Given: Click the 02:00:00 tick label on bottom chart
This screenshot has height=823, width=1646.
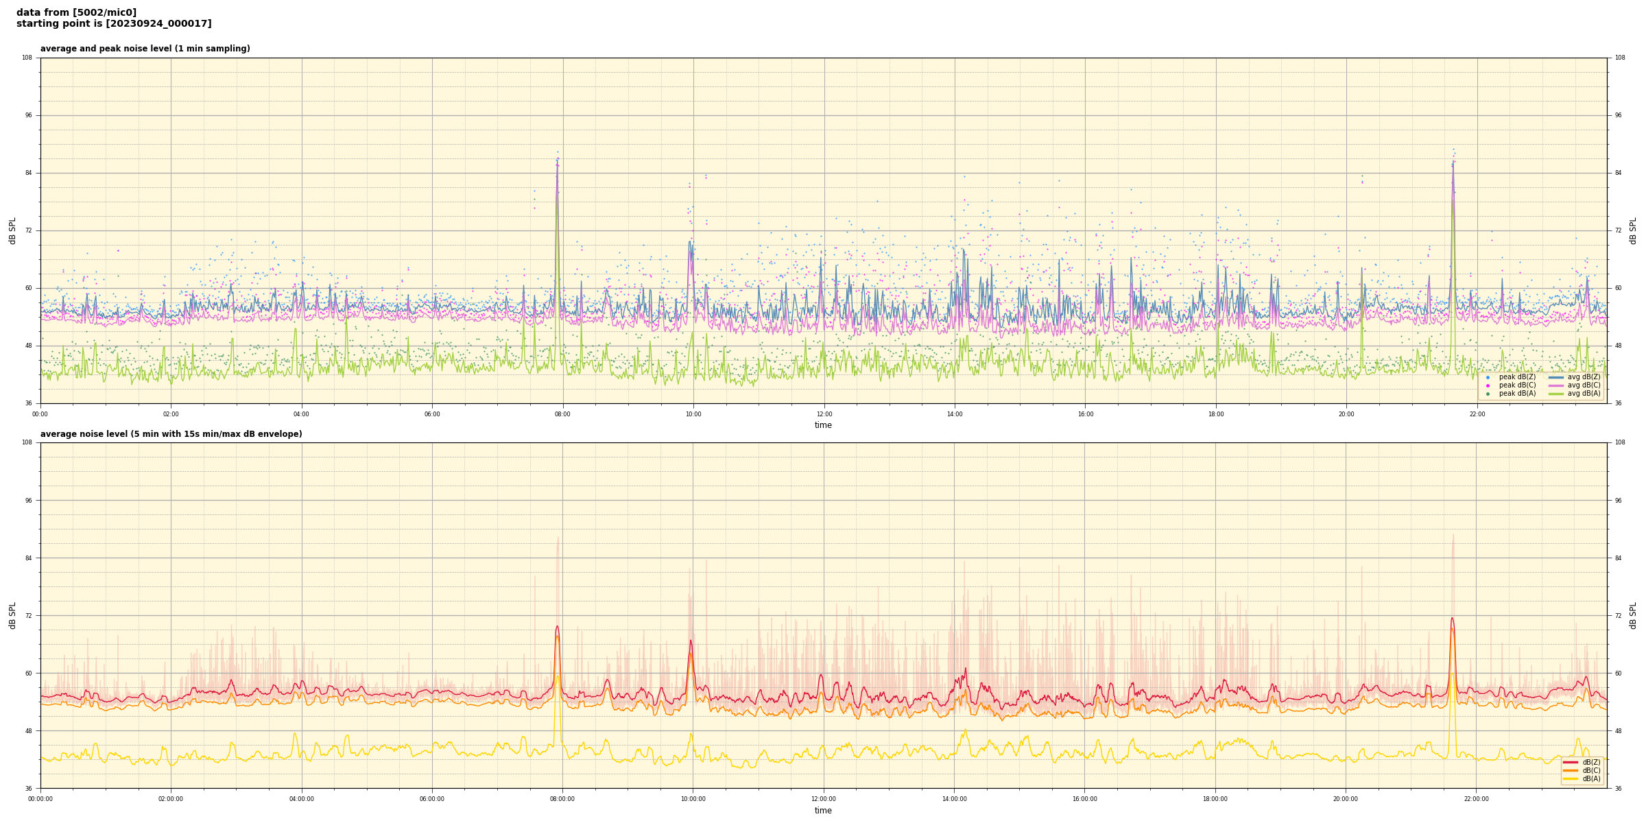Looking at the screenshot, I should point(171,799).
